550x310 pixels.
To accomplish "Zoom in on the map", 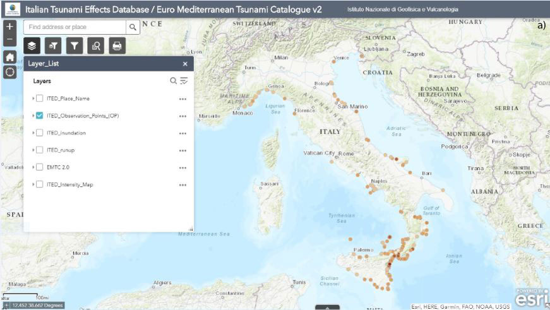I will (9, 27).
